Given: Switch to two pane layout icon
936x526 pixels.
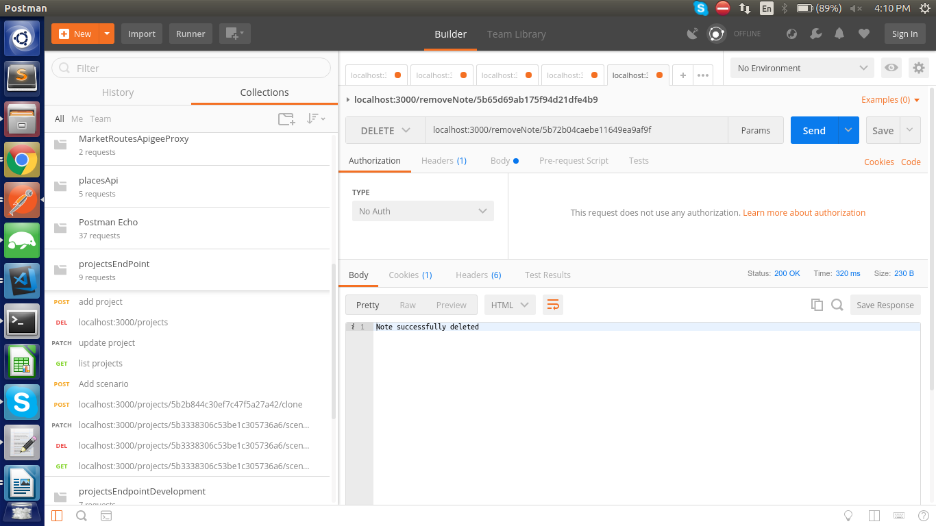Looking at the screenshot, I should point(874,516).
